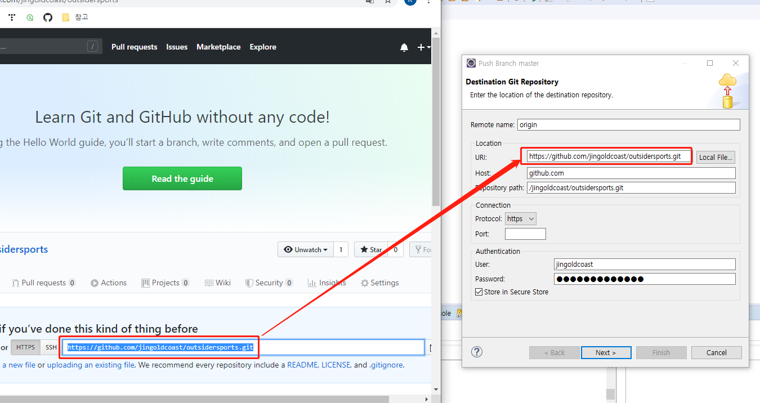760x403 pixels.
Task: Click the User field showing jingoldcoast
Action: tap(645, 264)
